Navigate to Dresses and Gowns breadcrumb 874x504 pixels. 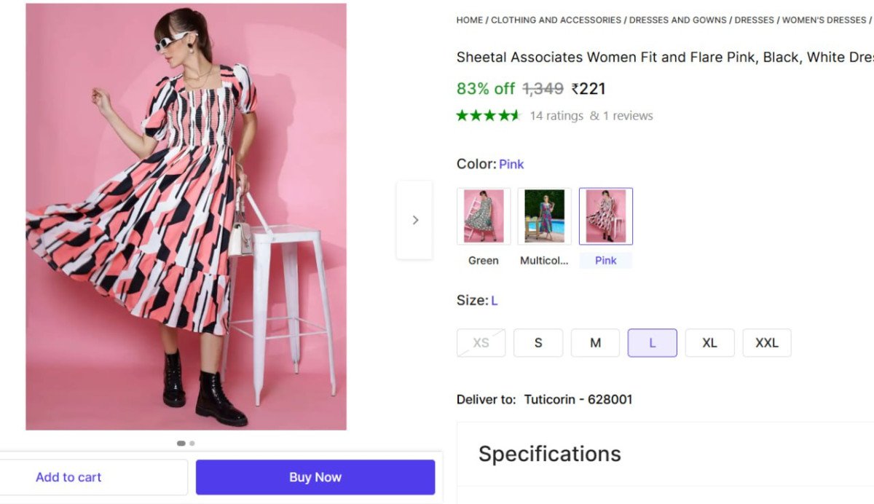(678, 20)
